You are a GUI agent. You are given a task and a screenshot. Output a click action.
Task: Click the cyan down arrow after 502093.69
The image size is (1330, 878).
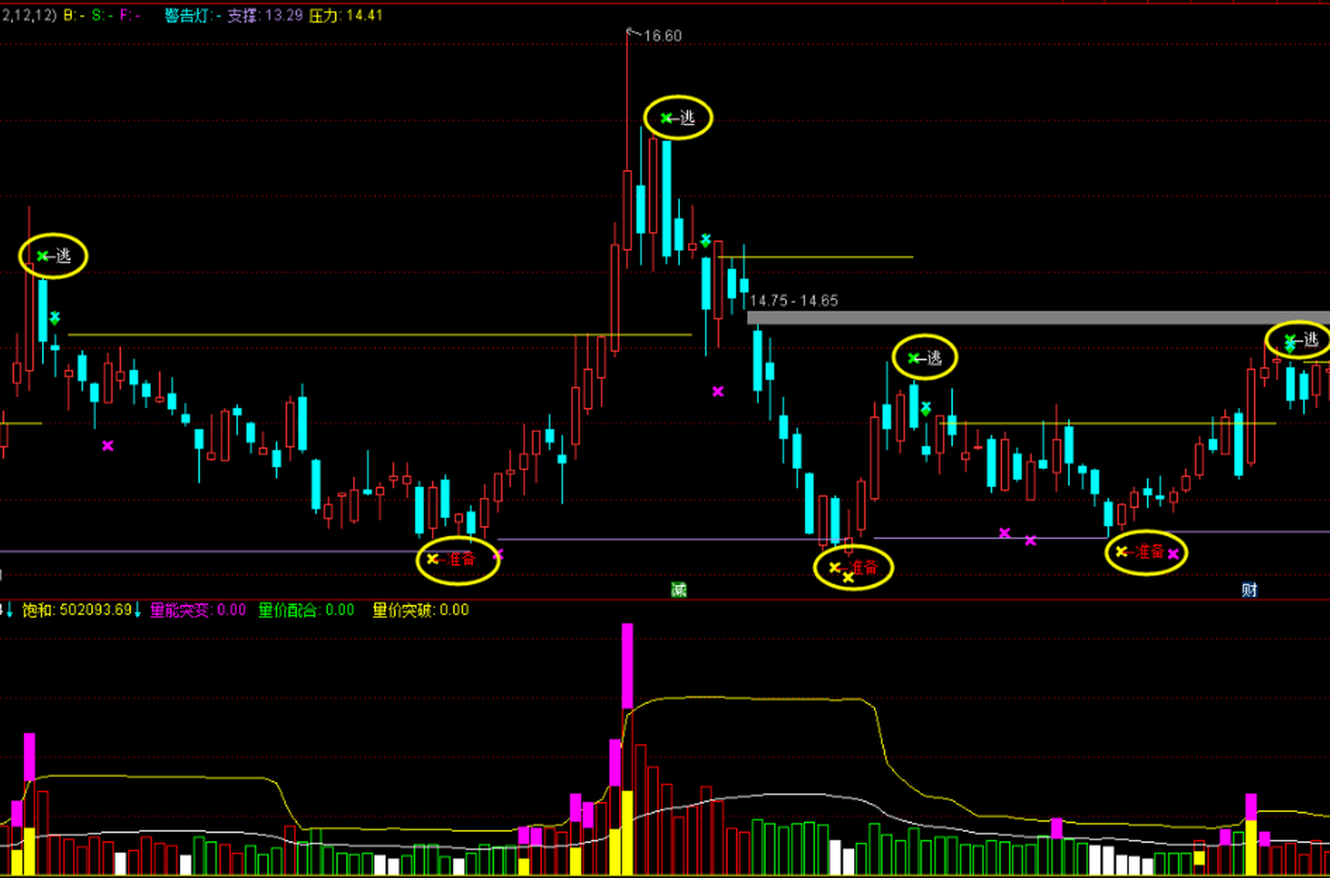click(x=137, y=610)
